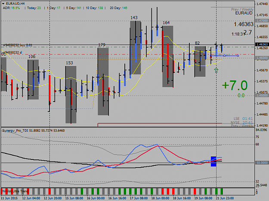Click the ADR: 16.5% readout
Image resolution: width=269 pixels, height=201 pixels.
click(x=11, y=8)
